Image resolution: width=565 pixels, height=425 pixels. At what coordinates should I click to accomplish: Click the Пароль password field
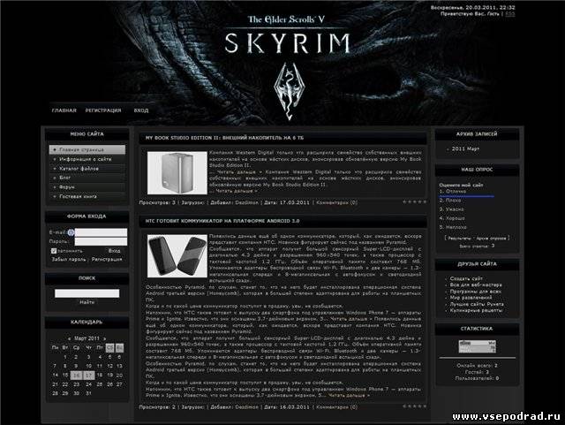click(101, 241)
